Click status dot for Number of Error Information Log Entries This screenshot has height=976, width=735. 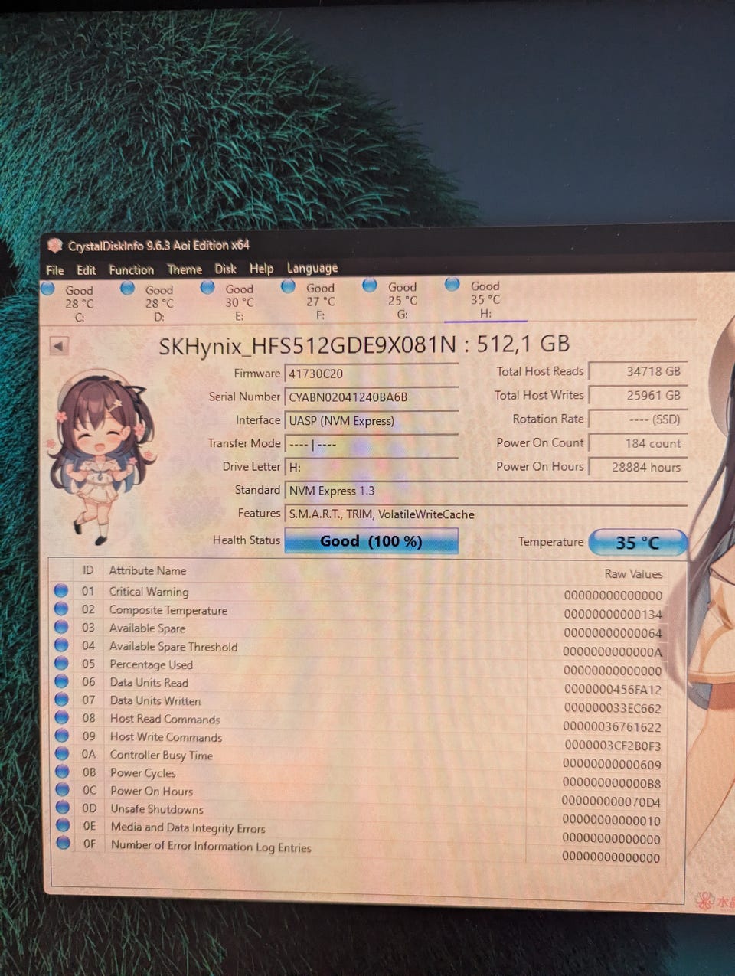[63, 844]
